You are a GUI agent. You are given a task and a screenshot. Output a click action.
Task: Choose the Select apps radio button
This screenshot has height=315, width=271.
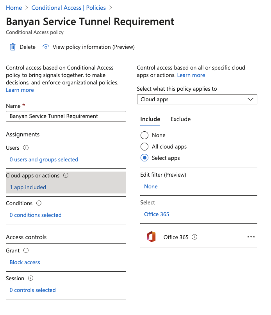pos(144,158)
